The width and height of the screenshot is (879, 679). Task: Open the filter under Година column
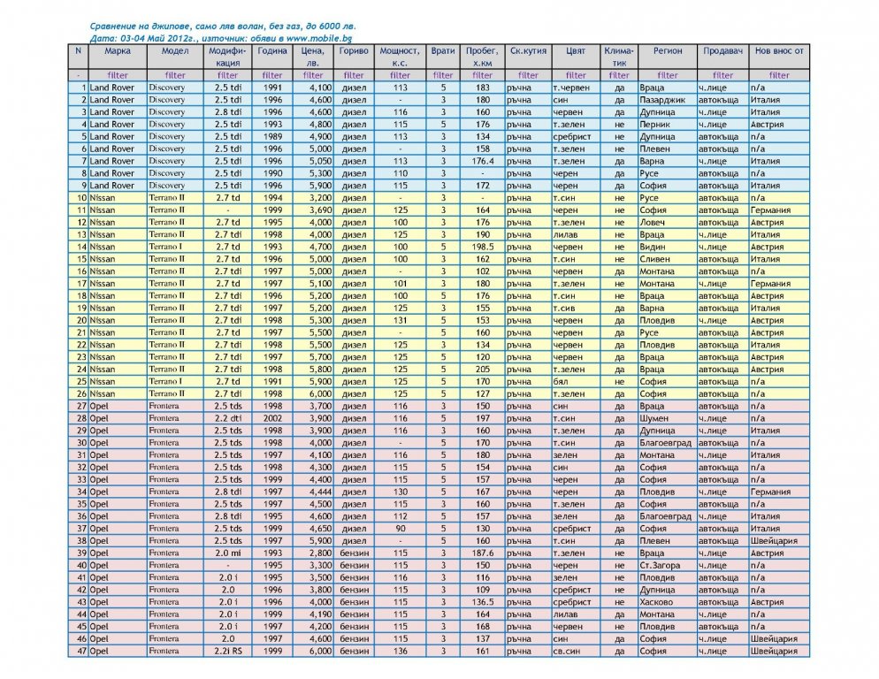click(x=271, y=75)
